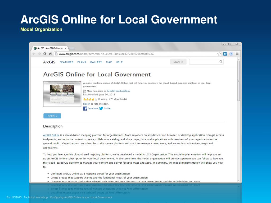Click the SIGN IN button

178,62
